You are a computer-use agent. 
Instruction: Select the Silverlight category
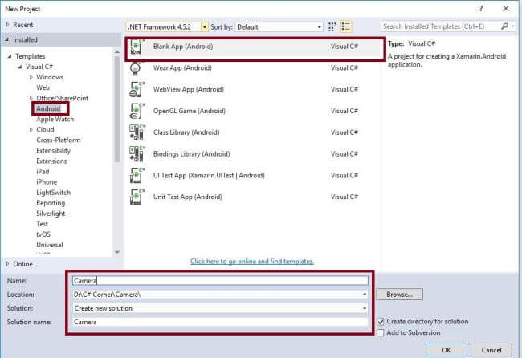(x=51, y=214)
